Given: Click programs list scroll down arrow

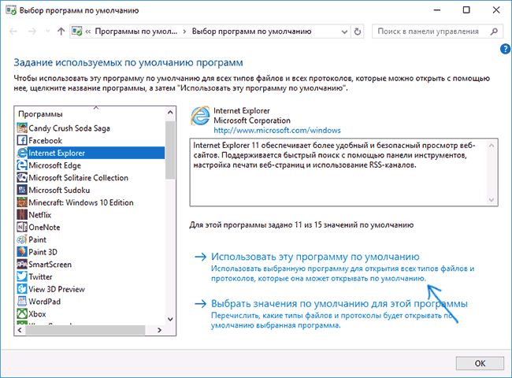Looking at the screenshot, I should (170, 319).
